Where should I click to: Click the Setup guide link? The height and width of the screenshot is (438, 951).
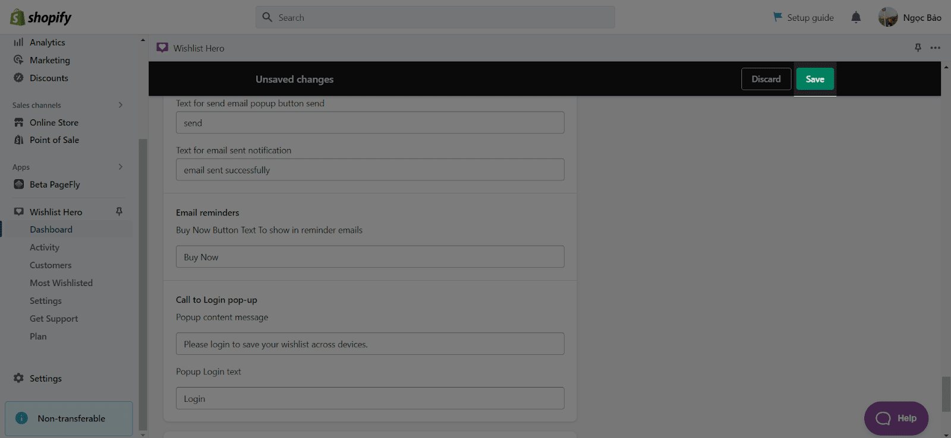coord(810,17)
